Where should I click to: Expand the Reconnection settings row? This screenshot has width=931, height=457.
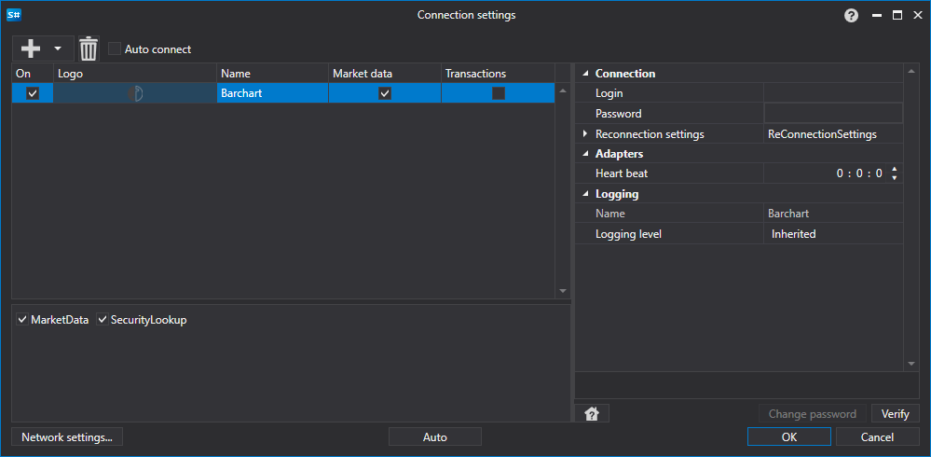pos(586,133)
